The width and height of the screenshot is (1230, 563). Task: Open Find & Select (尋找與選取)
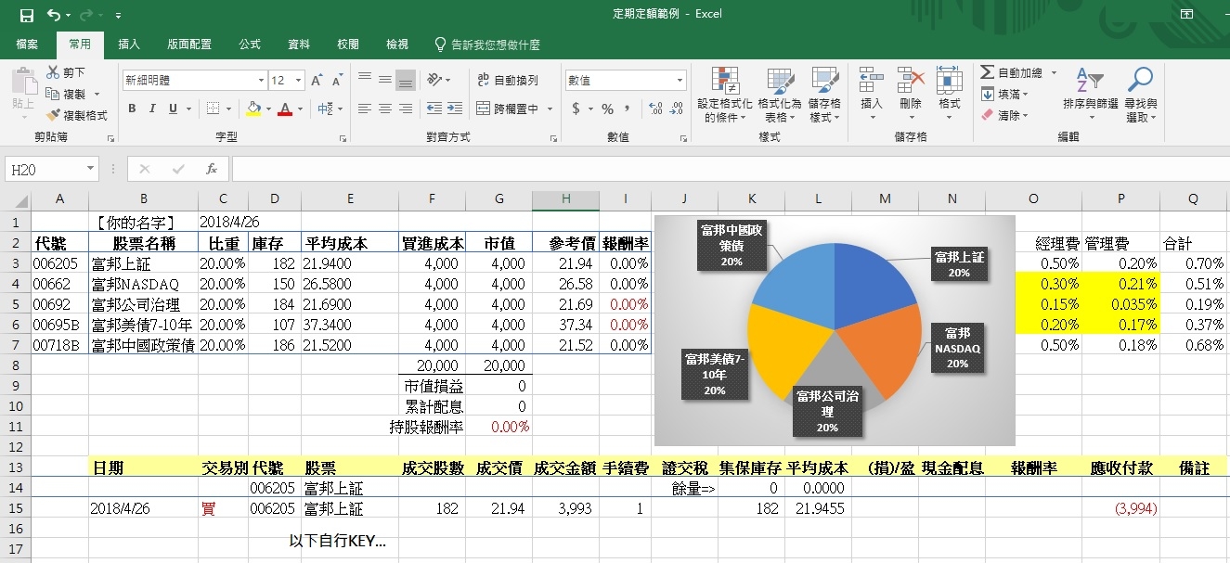[x=1140, y=95]
